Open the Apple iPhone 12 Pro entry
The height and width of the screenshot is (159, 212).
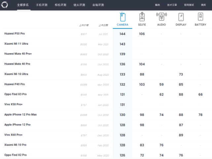point(18,125)
